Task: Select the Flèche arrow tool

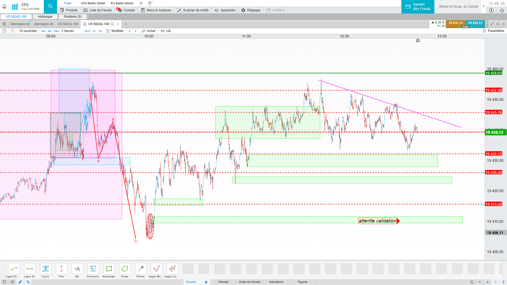Action: 140,269
